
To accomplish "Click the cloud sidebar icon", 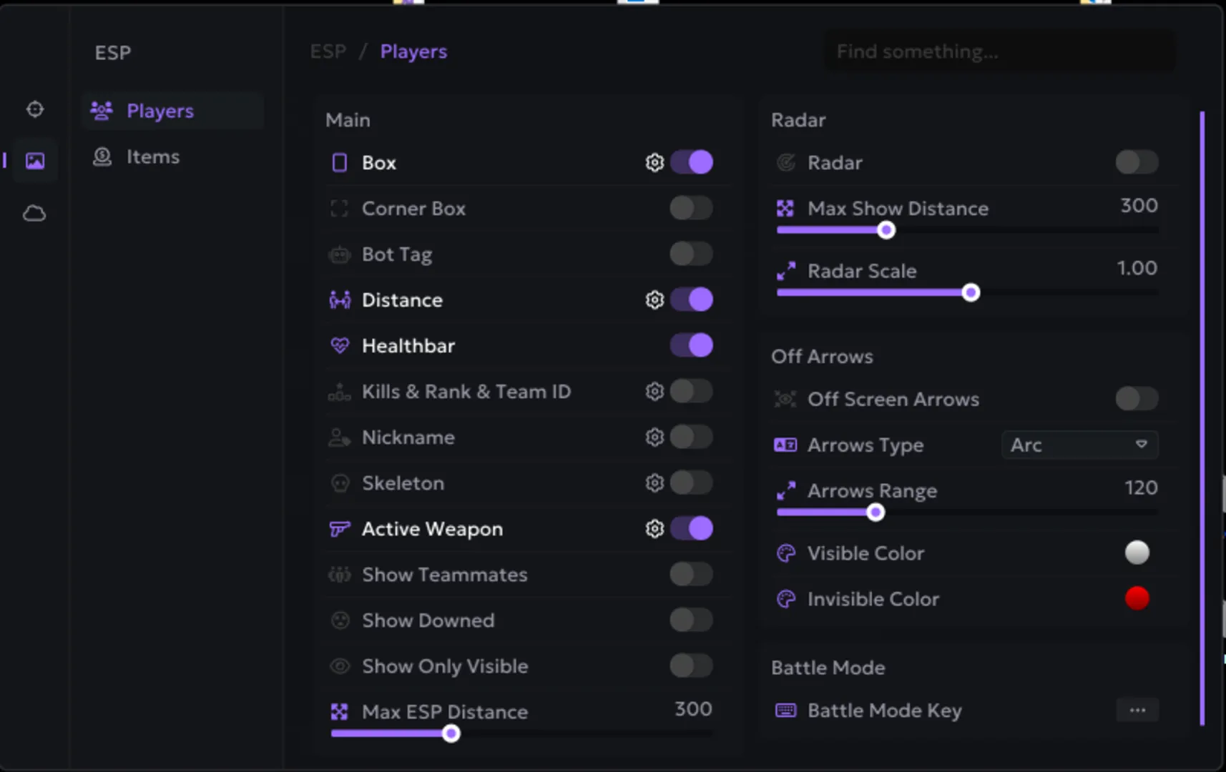I will click(35, 213).
